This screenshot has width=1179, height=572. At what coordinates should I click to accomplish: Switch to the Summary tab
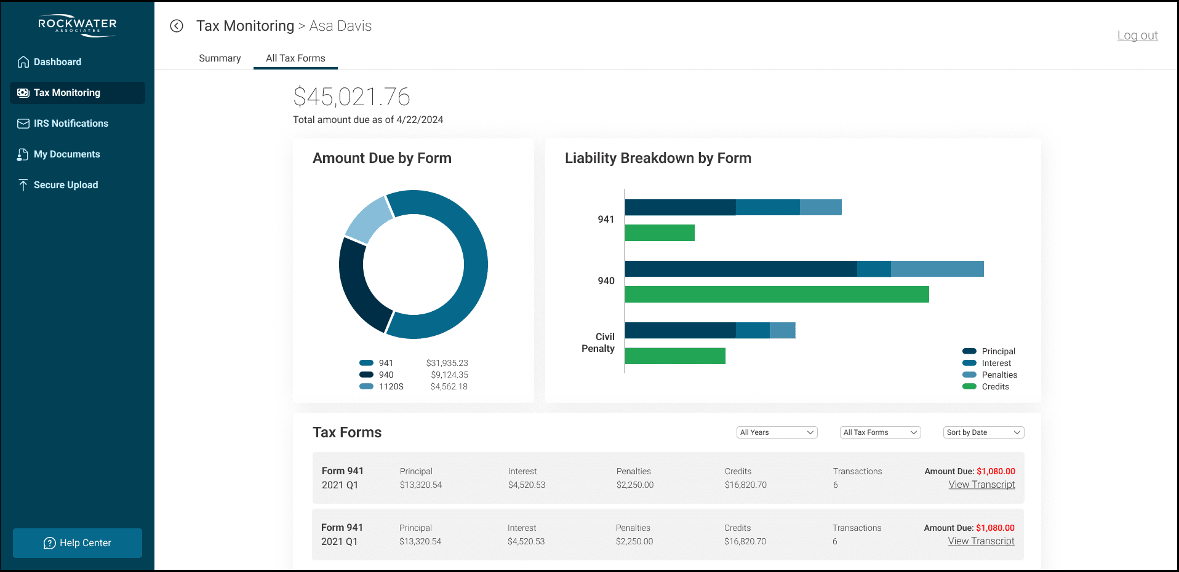tap(220, 58)
